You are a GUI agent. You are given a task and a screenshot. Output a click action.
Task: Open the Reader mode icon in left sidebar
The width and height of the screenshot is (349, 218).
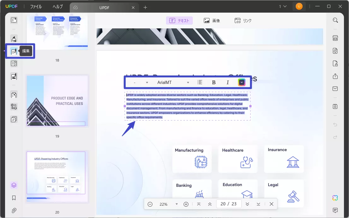pyautogui.click(x=14, y=20)
